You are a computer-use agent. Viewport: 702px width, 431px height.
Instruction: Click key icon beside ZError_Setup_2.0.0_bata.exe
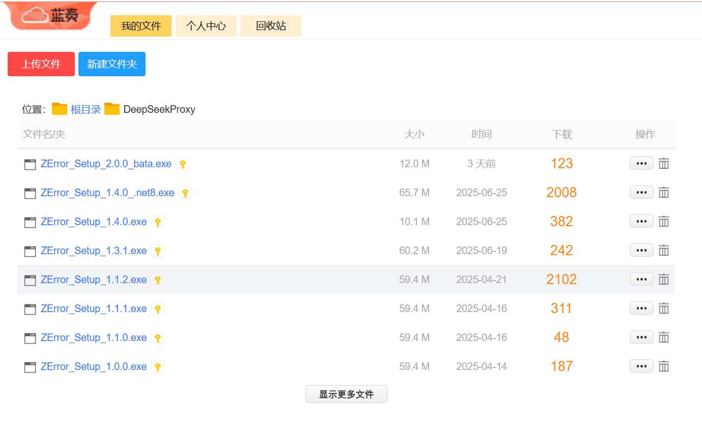click(x=183, y=164)
